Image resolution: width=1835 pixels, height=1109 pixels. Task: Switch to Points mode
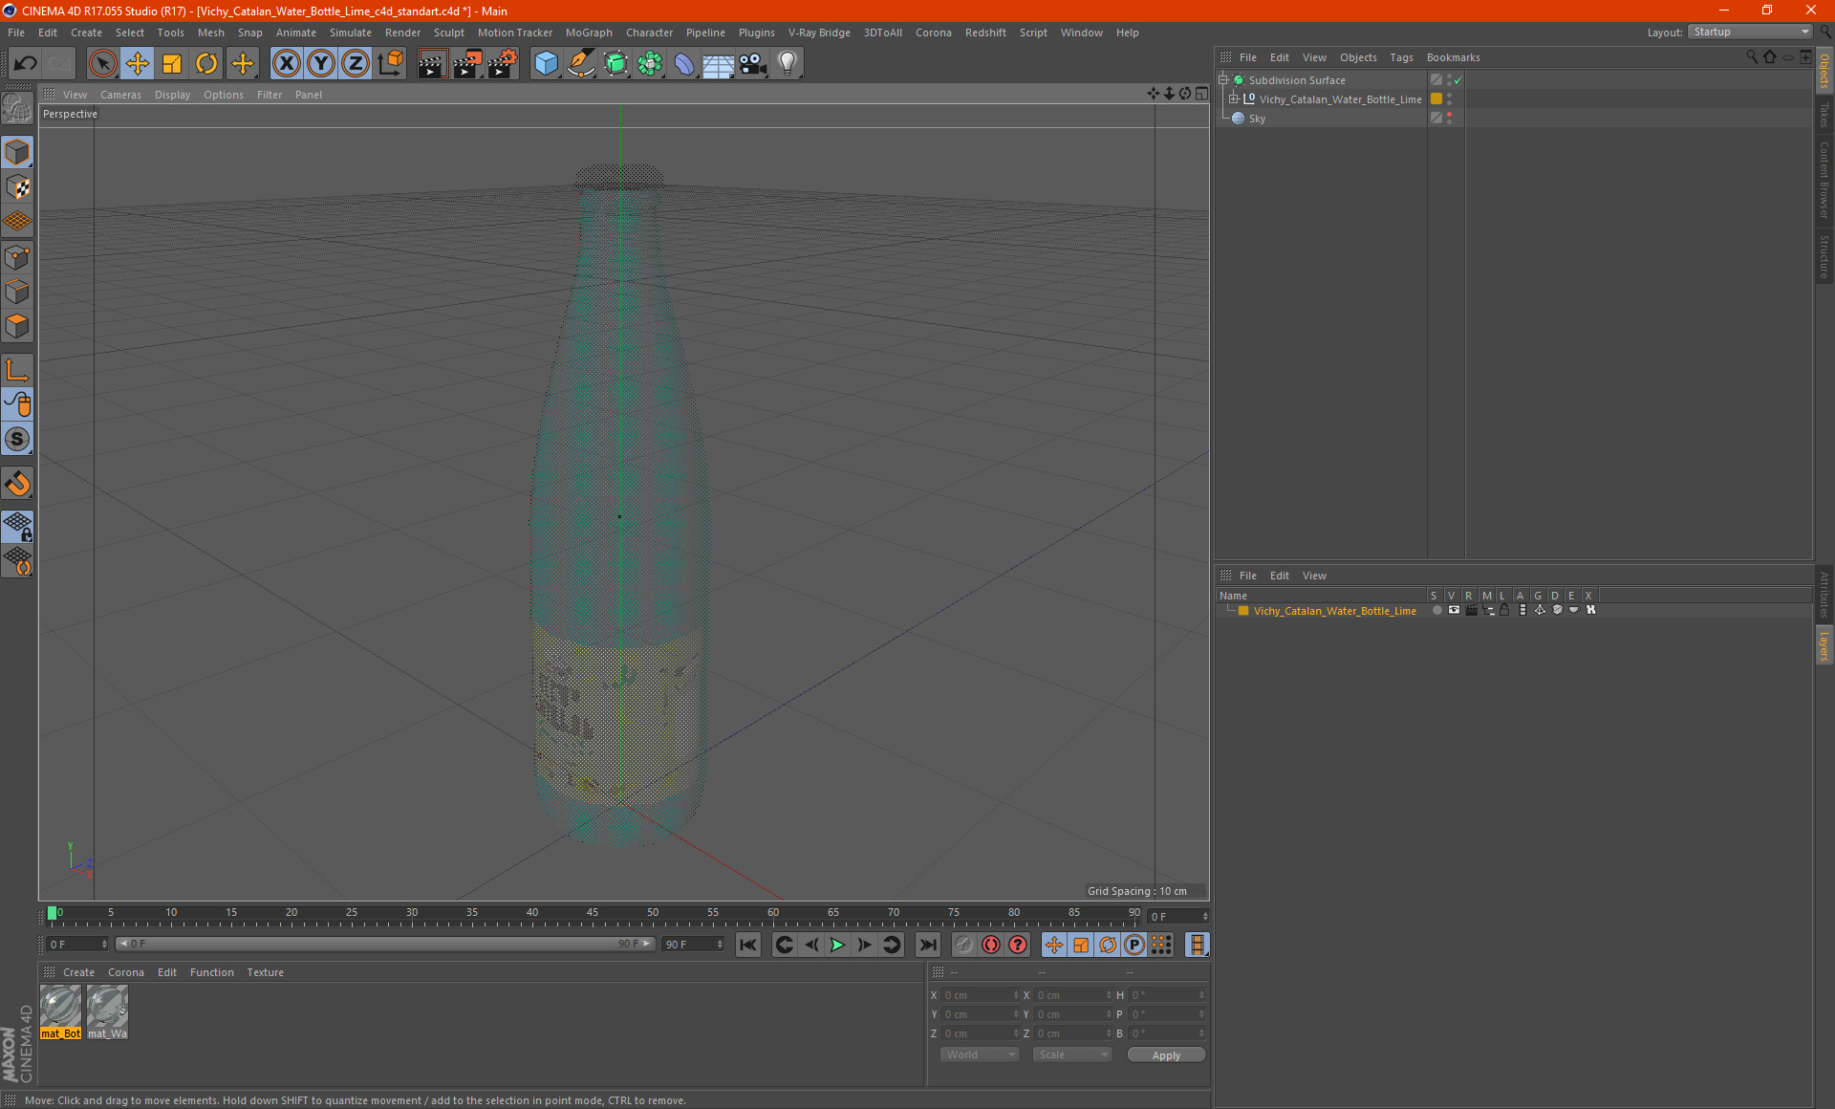17,257
